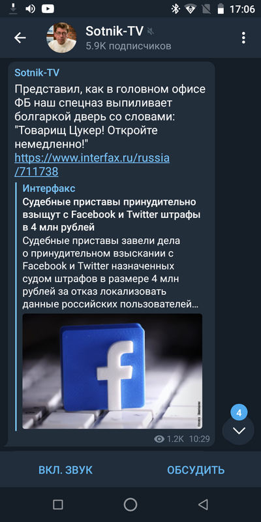Tap the Sotnik-TV sender name in message
This screenshot has height=522, width=261.
[37, 73]
